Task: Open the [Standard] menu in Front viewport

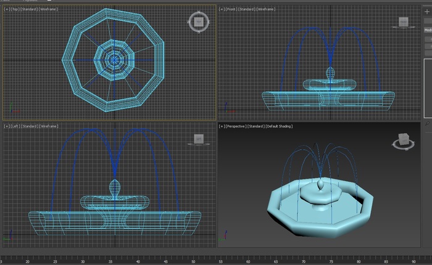Action: click(247, 10)
